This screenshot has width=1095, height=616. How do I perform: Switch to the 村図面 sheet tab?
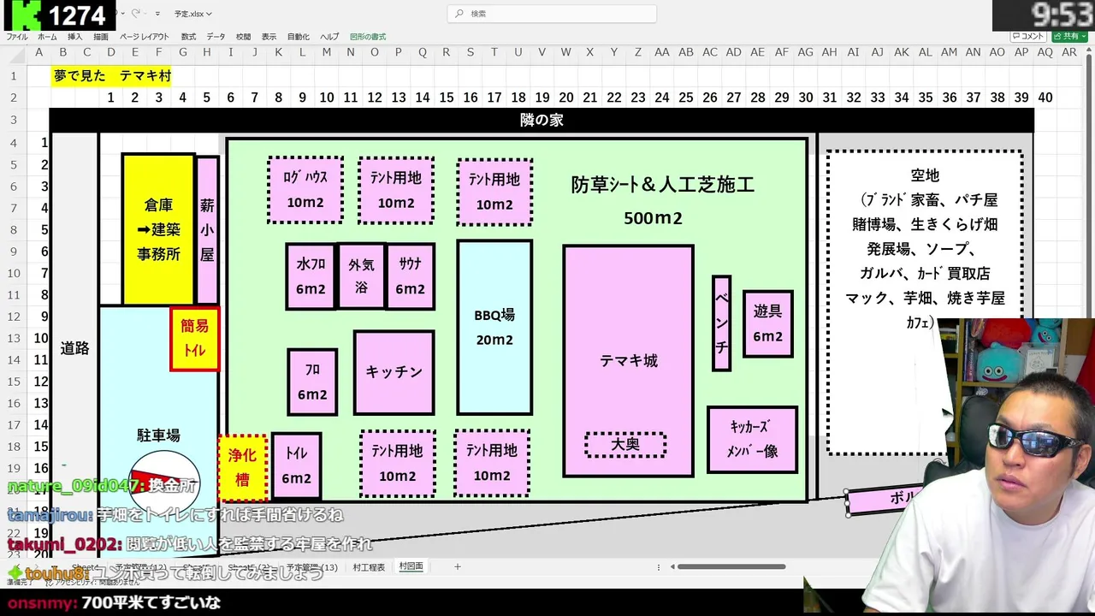[x=411, y=566]
